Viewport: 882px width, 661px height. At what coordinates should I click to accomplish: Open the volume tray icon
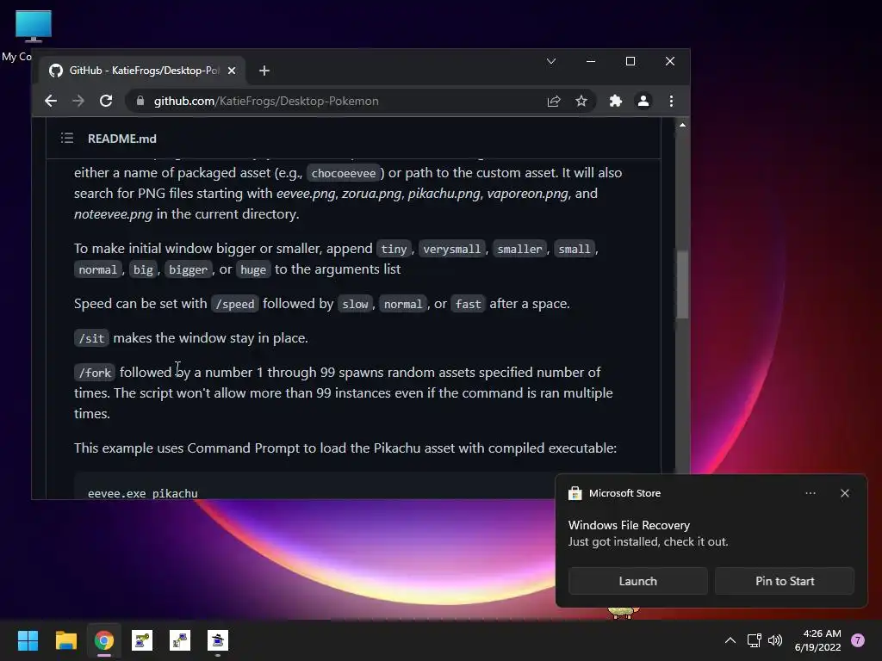(x=775, y=640)
